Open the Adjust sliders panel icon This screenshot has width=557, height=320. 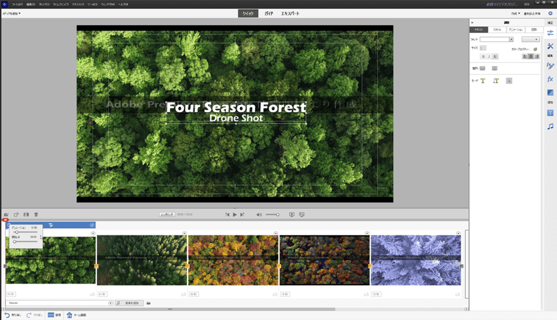click(550, 33)
